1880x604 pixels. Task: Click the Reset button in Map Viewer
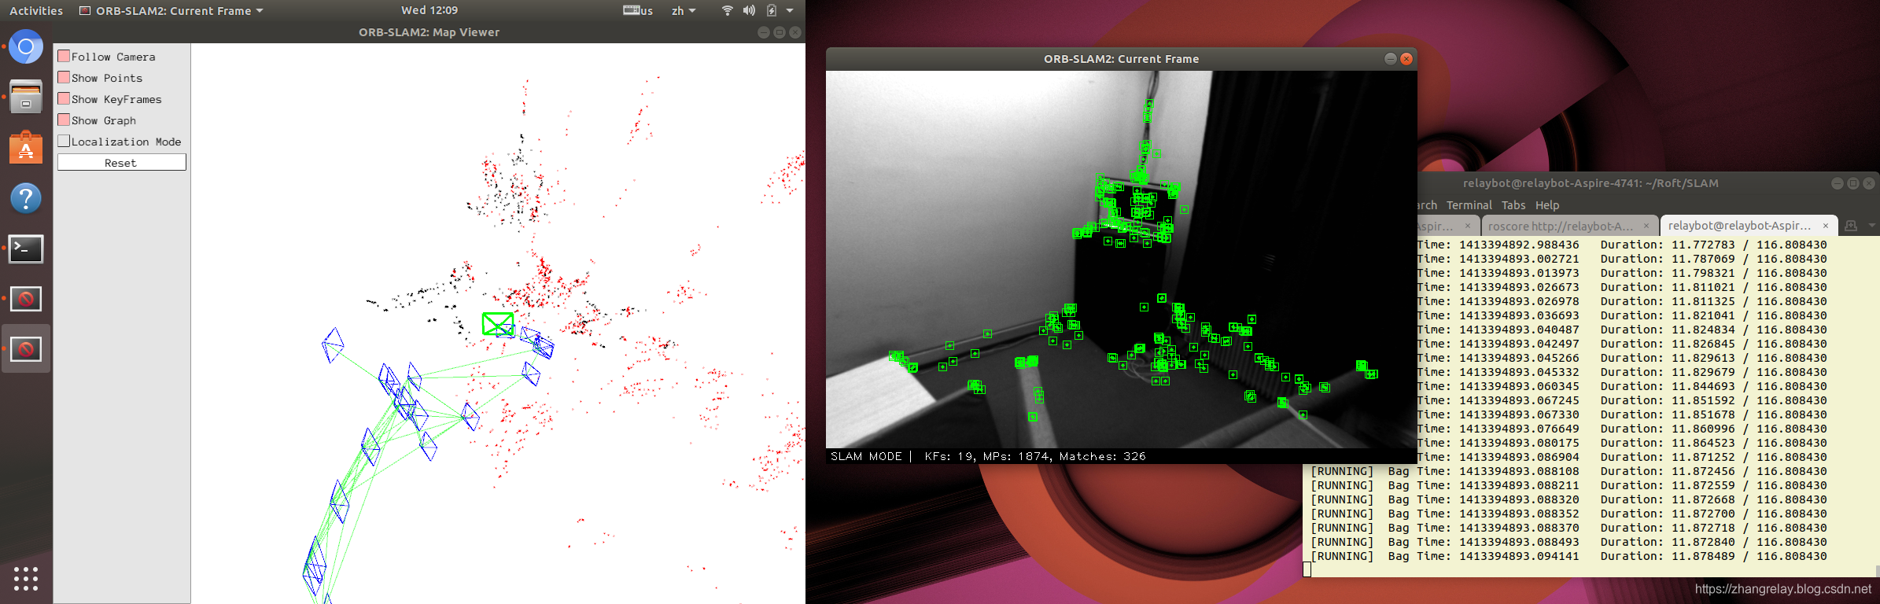pos(121,163)
